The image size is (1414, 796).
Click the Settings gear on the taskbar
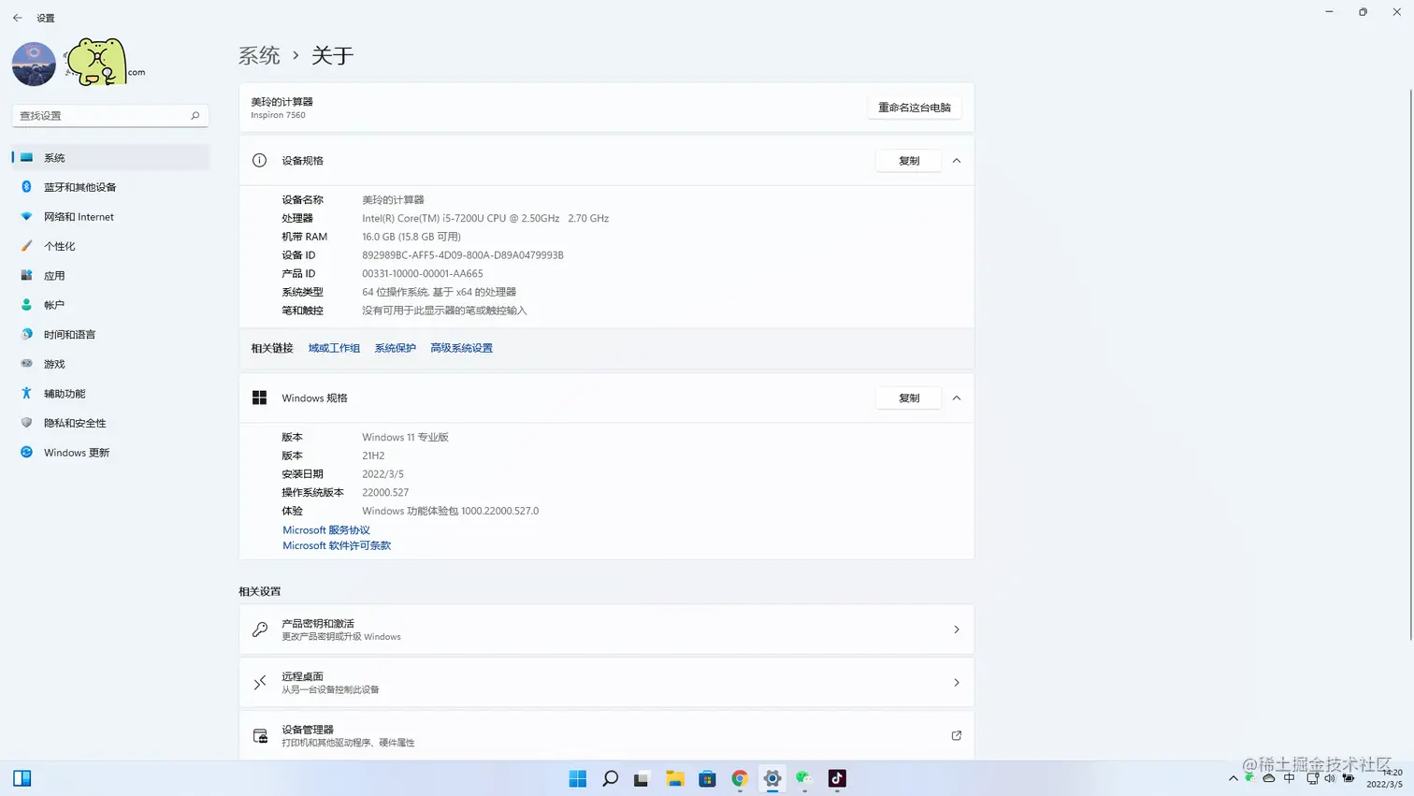pos(772,778)
